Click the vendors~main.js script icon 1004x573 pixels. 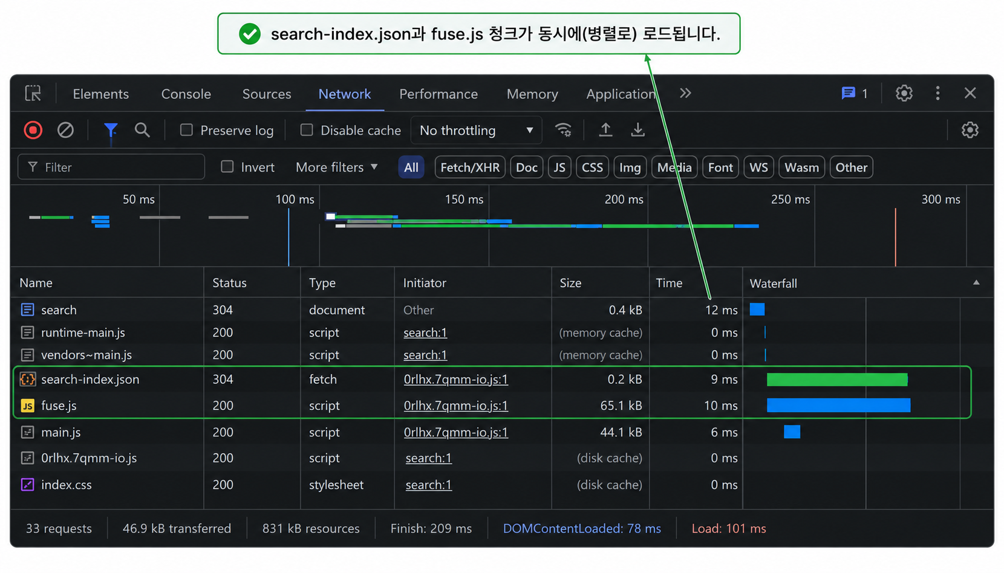[27, 355]
